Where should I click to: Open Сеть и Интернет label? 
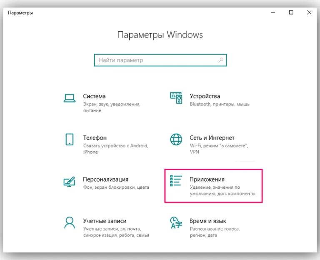click(x=212, y=138)
